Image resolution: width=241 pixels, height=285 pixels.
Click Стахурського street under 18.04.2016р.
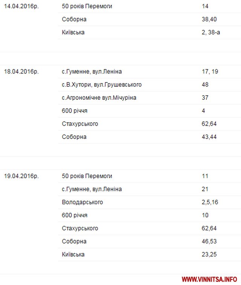click(80, 124)
